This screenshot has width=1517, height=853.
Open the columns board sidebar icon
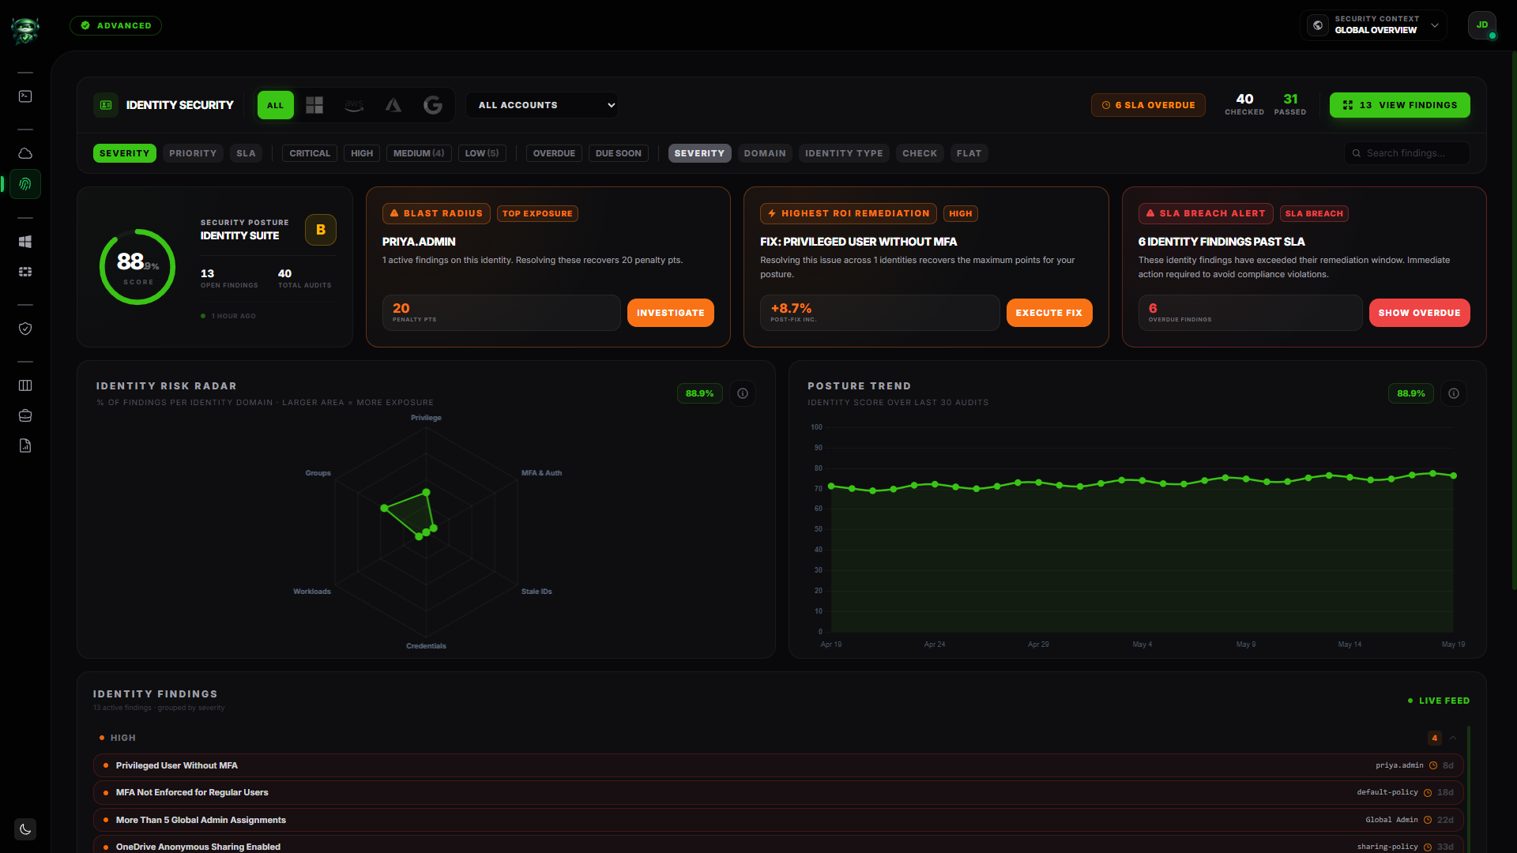25,385
